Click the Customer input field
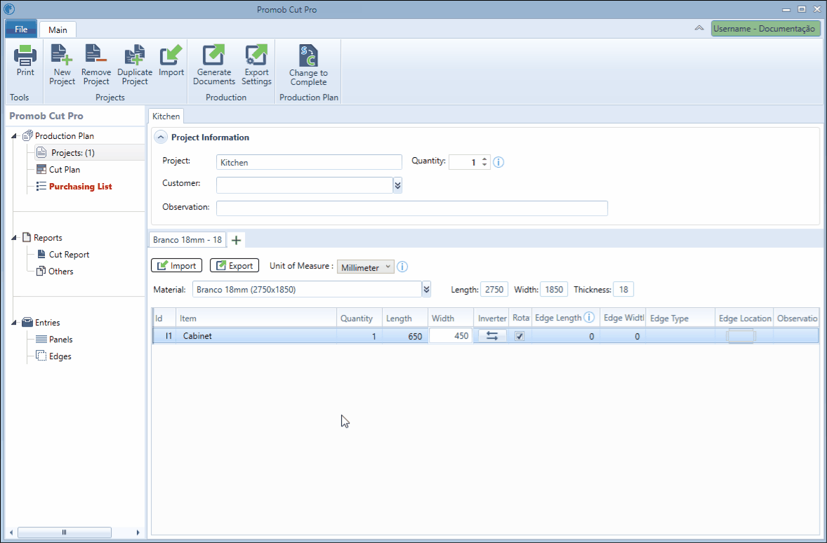827x543 pixels. click(304, 185)
